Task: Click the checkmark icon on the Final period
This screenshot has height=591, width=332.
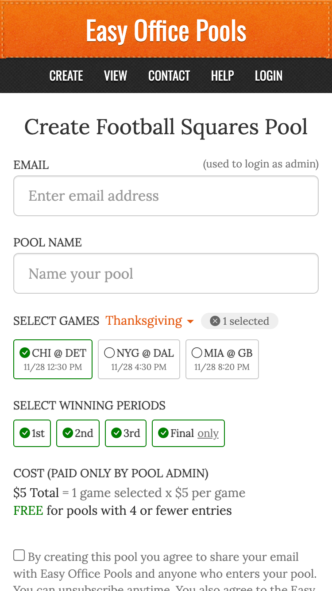Action: pyautogui.click(x=163, y=433)
